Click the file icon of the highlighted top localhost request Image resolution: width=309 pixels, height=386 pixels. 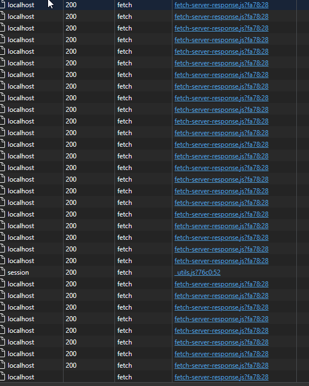point(2,4)
